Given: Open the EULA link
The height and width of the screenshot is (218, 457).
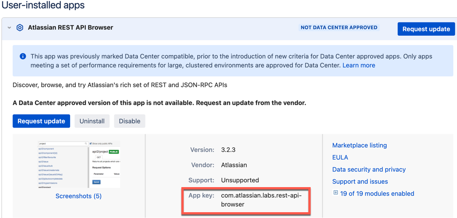Looking at the screenshot, I should pos(340,157).
